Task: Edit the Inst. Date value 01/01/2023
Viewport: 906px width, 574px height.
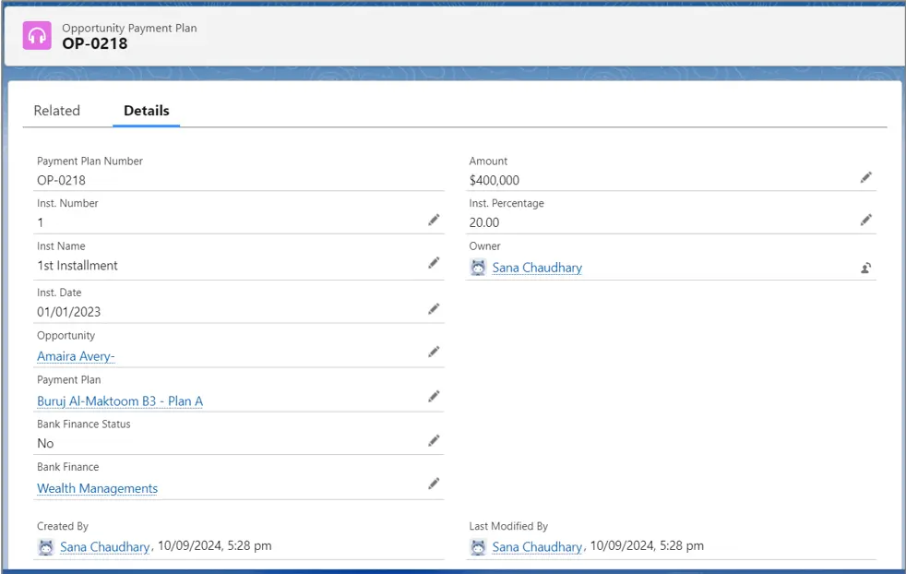Action: [x=434, y=309]
